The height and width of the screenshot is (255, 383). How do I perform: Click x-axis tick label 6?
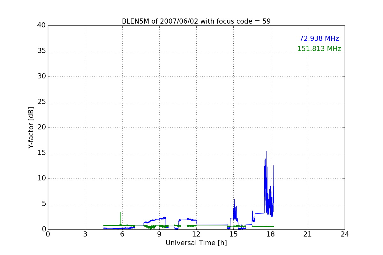[122, 234]
